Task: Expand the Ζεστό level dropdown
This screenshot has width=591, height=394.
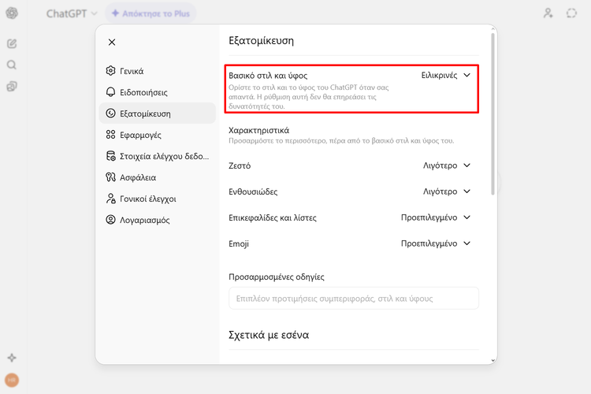Action: click(447, 165)
